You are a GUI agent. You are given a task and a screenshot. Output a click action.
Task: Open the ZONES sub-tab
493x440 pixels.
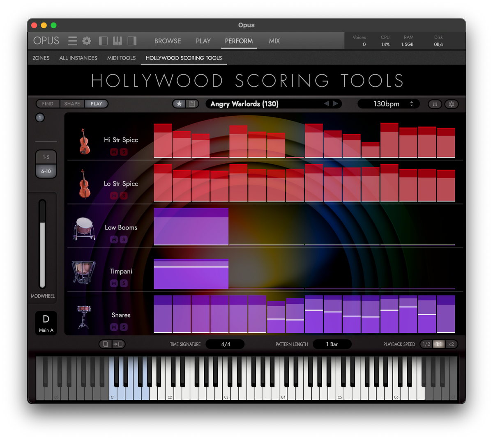pos(41,58)
